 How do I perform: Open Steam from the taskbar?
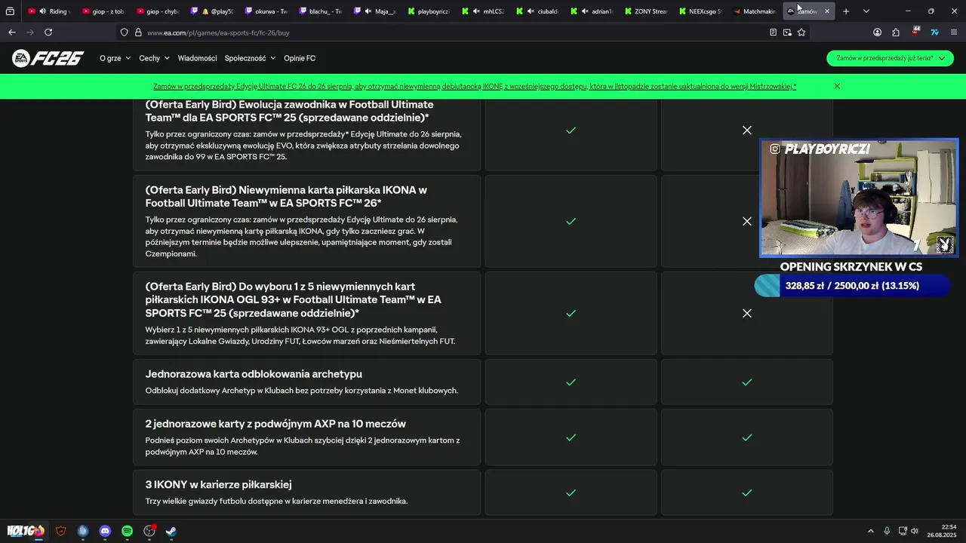coord(171,531)
